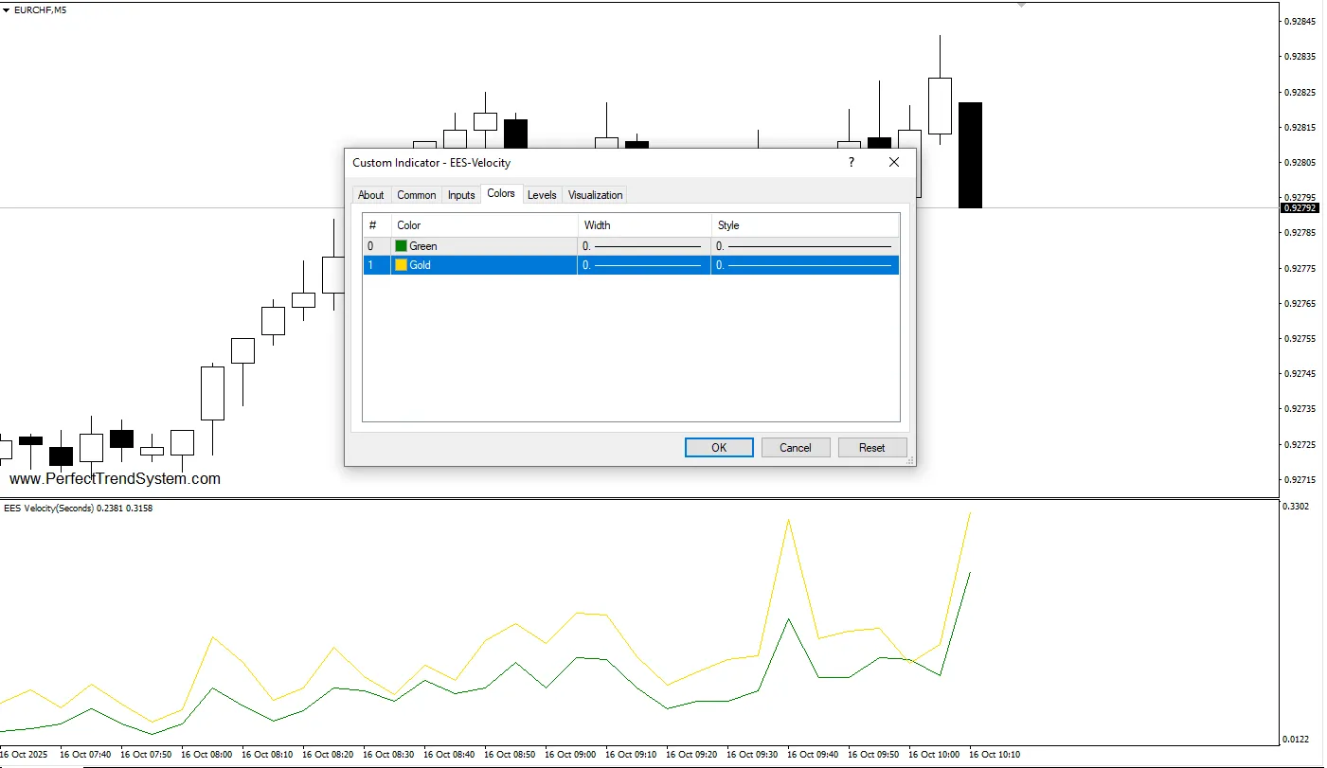1327x768 pixels.
Task: Click the Gold color swatch in row 1
Action: point(401,265)
